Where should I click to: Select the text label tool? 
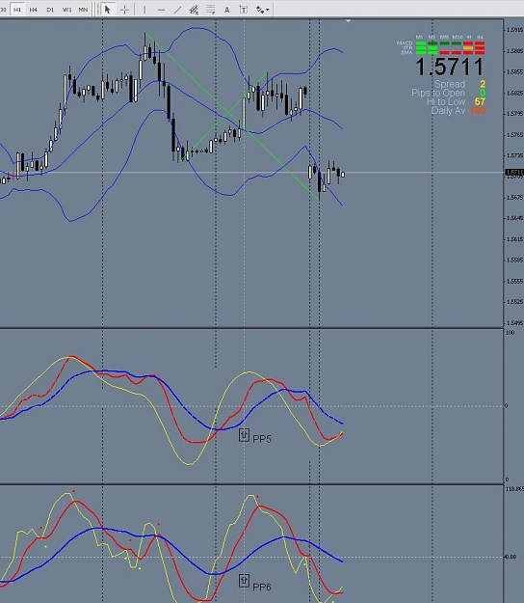point(244,10)
